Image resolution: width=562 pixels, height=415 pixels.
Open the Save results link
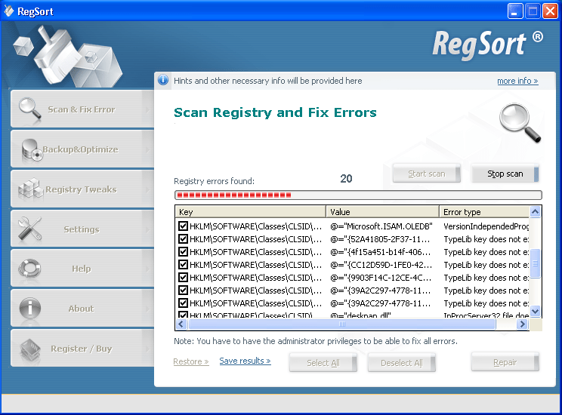[x=245, y=361]
